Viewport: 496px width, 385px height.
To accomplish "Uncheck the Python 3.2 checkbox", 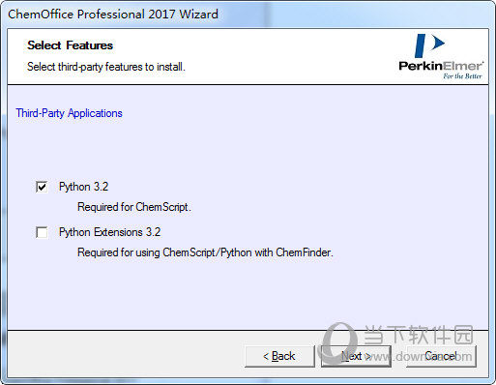I will point(42,187).
